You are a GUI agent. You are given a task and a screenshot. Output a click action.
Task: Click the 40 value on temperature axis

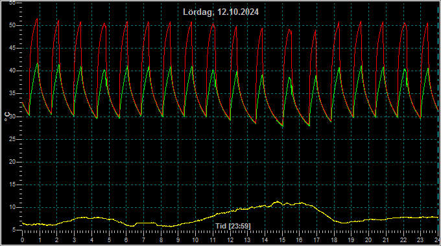point(12,71)
